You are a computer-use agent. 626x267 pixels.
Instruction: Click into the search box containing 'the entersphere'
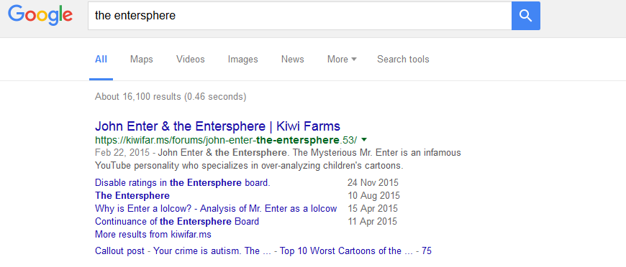point(300,16)
